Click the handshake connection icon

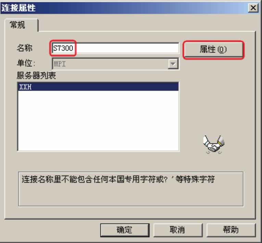214,144
